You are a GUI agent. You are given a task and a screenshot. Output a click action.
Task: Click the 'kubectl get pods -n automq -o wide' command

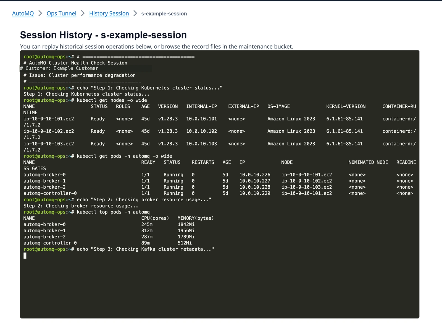coord(124,156)
